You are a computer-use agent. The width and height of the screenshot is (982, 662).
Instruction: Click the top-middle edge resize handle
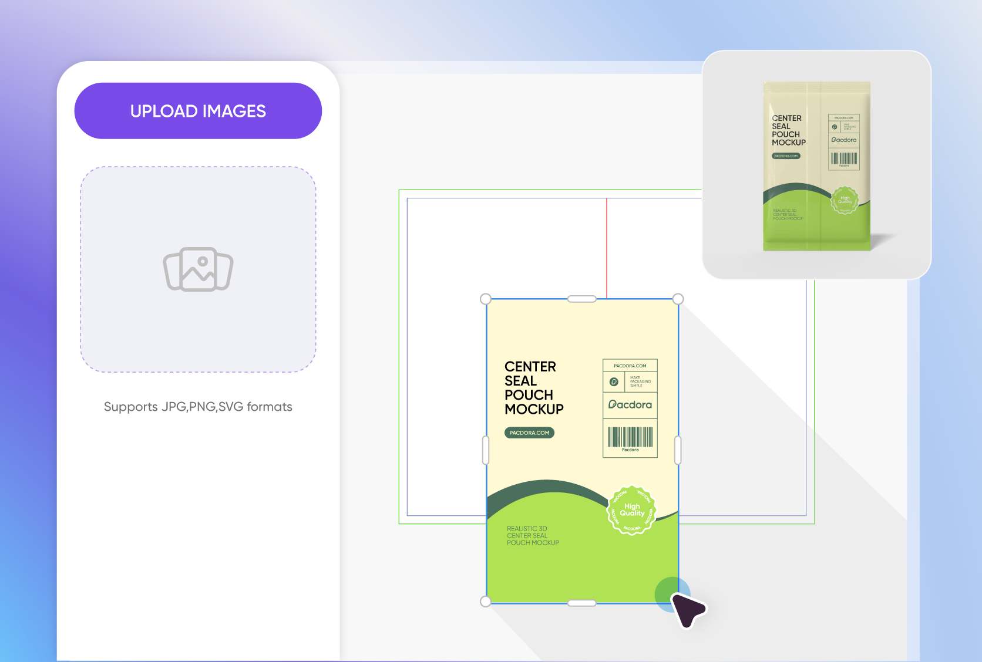pos(581,299)
